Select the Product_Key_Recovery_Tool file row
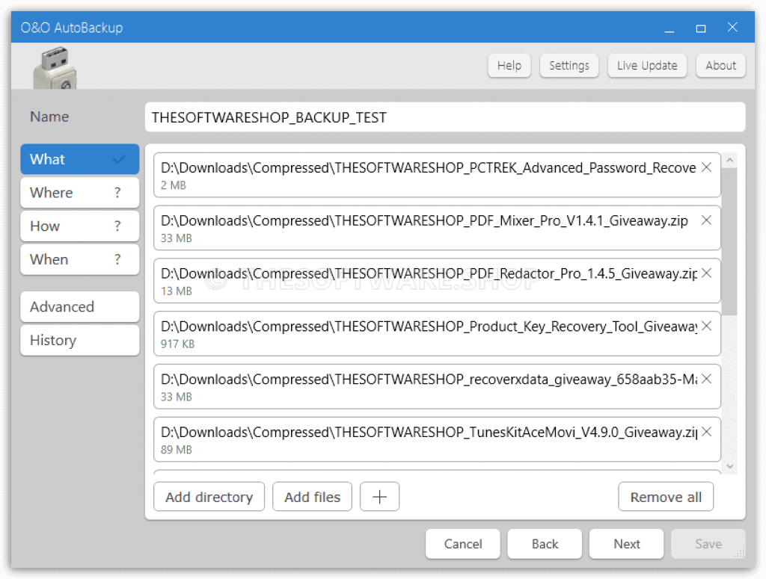766x579 pixels. tap(437, 334)
